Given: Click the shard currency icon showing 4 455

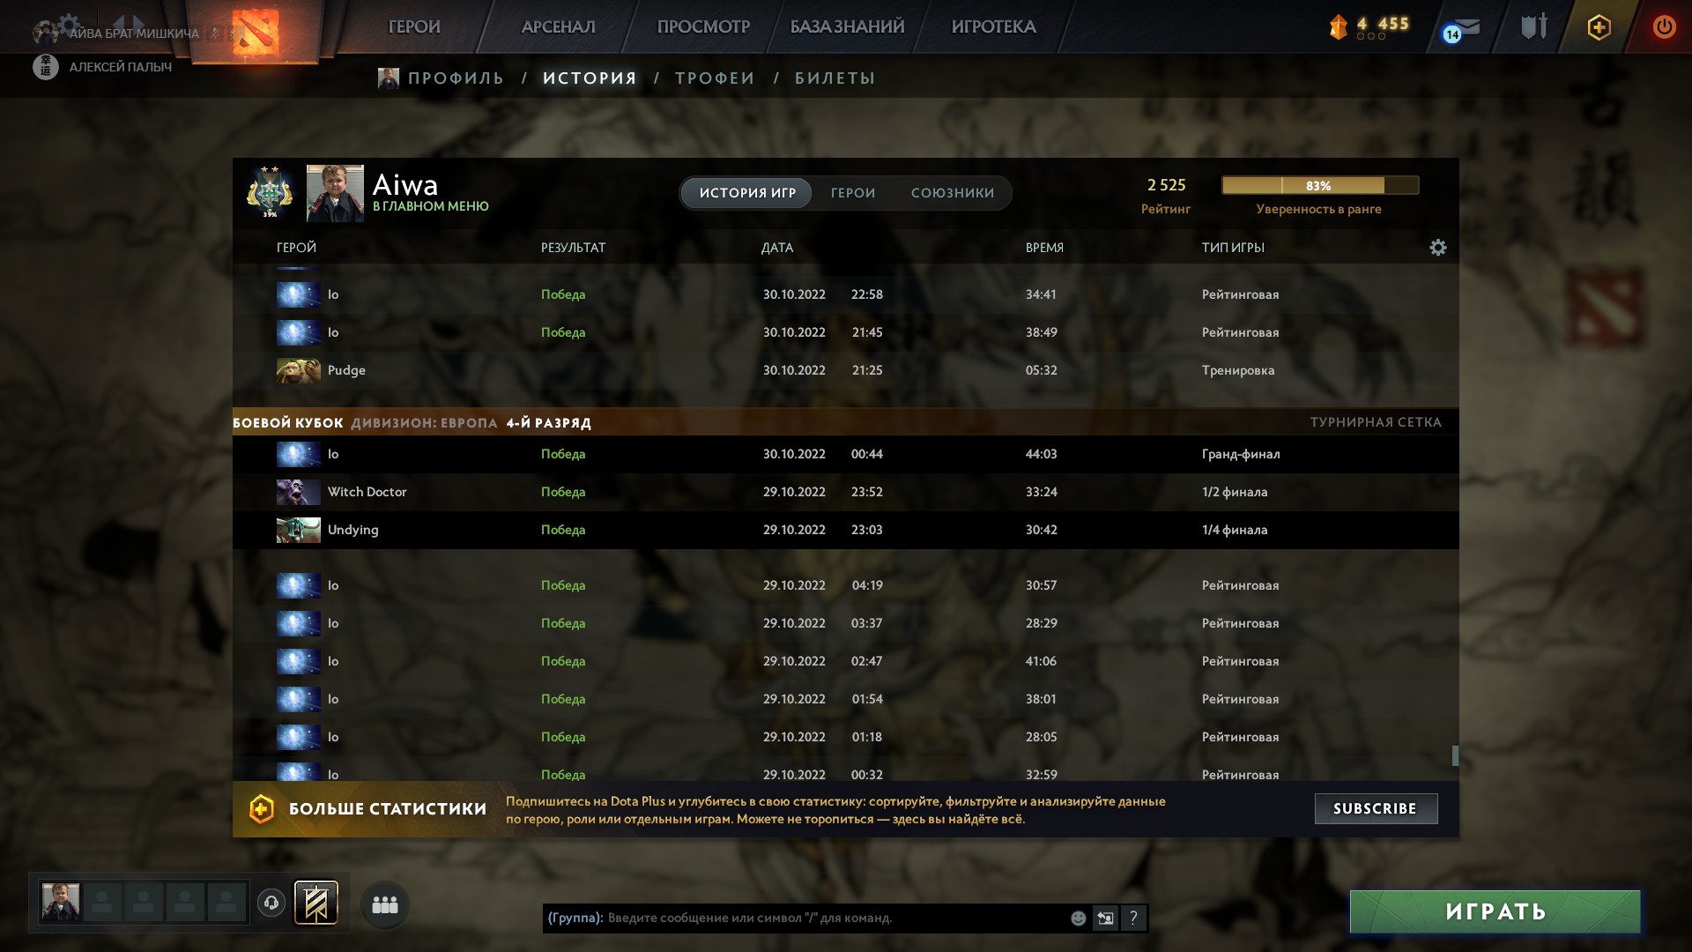Looking at the screenshot, I should (1339, 27).
